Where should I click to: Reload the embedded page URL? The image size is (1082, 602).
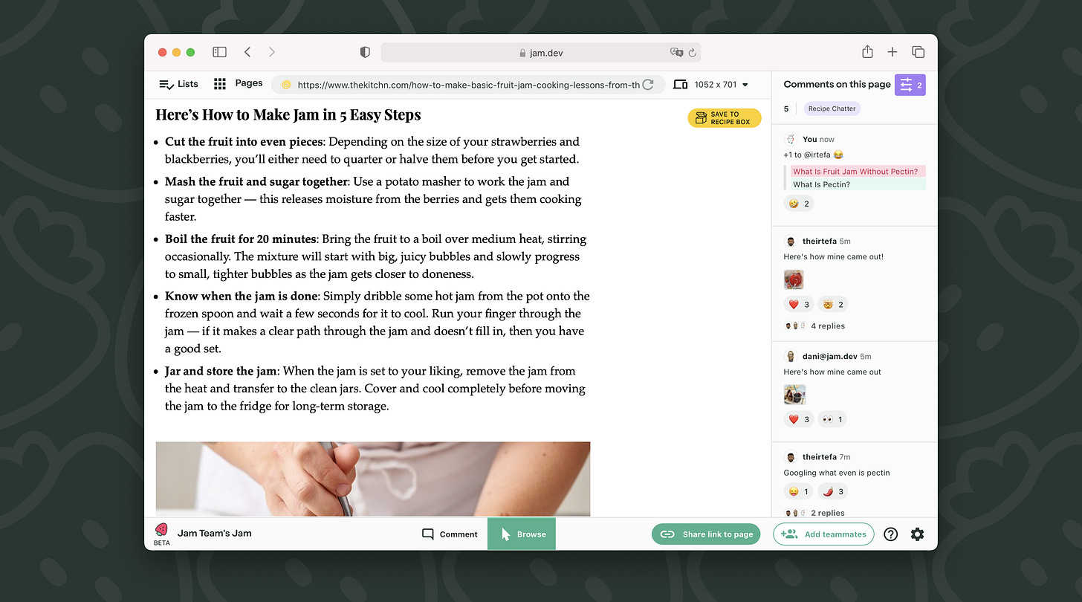[x=648, y=85]
